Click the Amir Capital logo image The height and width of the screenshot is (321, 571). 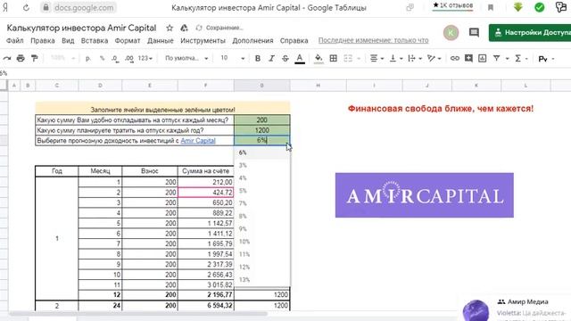[x=425, y=195]
